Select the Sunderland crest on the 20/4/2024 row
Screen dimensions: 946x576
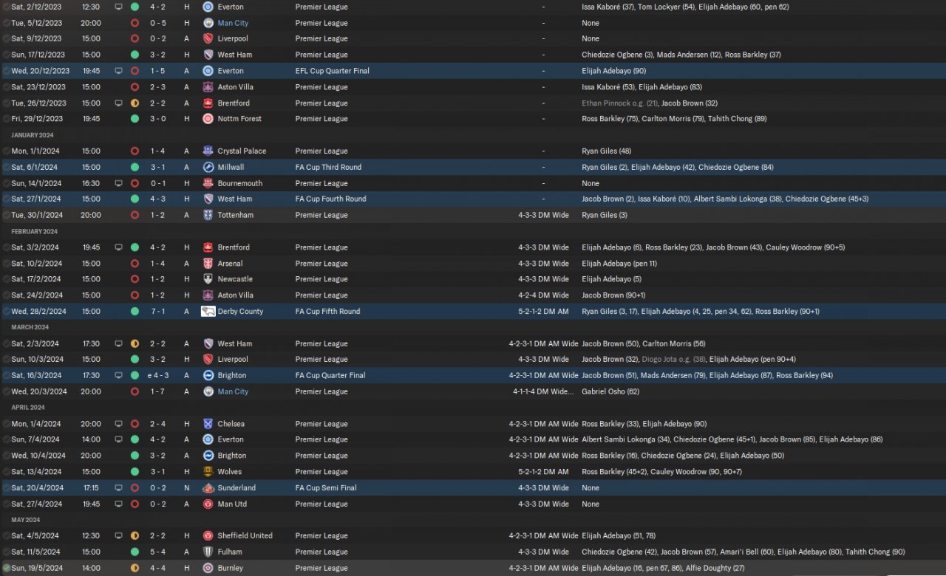(x=208, y=488)
